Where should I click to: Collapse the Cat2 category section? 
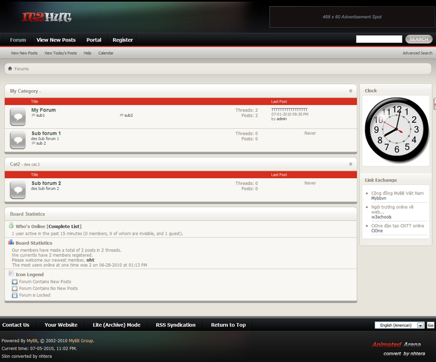(x=351, y=164)
